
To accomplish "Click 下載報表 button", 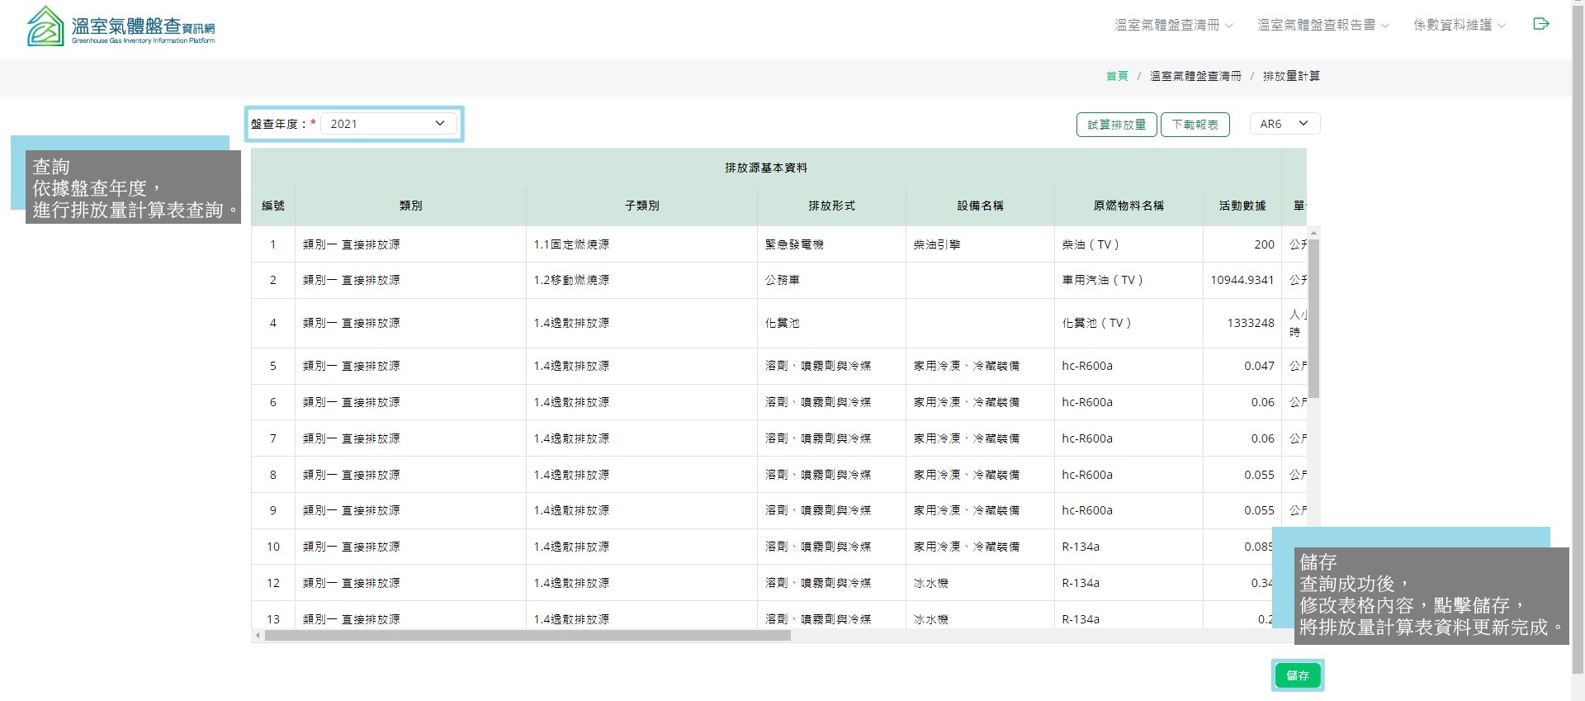I will 1195,125.
